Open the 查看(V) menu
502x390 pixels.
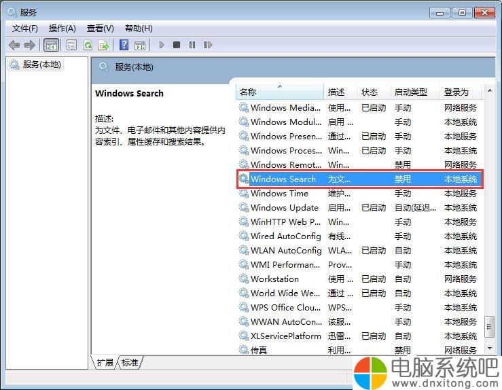(x=101, y=29)
